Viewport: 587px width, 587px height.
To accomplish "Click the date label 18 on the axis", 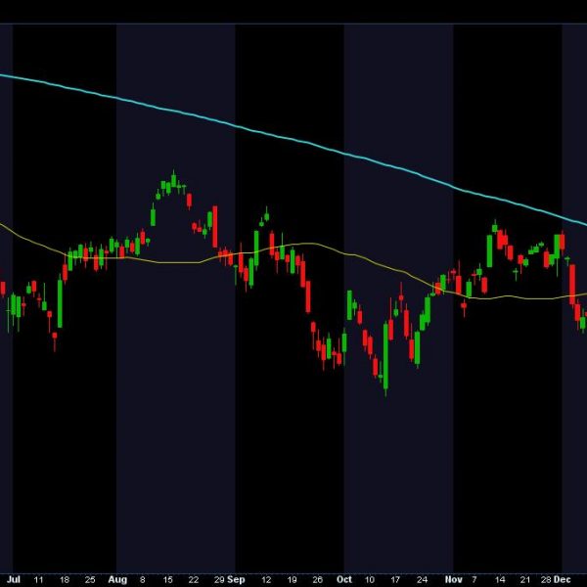I will [x=65, y=580].
